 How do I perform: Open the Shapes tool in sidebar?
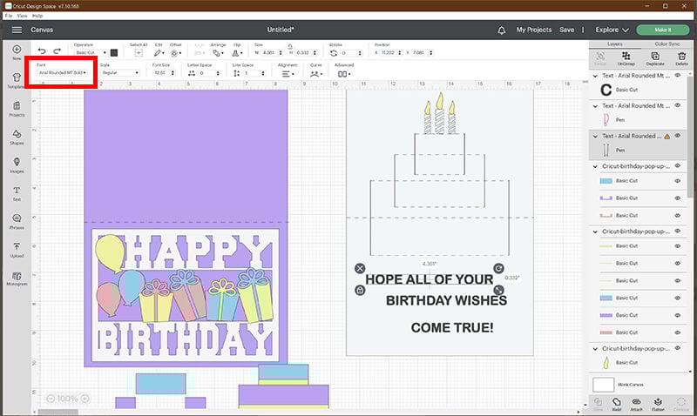pos(17,134)
